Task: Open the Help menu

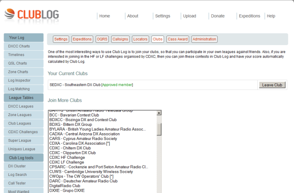Action: pos(271,16)
